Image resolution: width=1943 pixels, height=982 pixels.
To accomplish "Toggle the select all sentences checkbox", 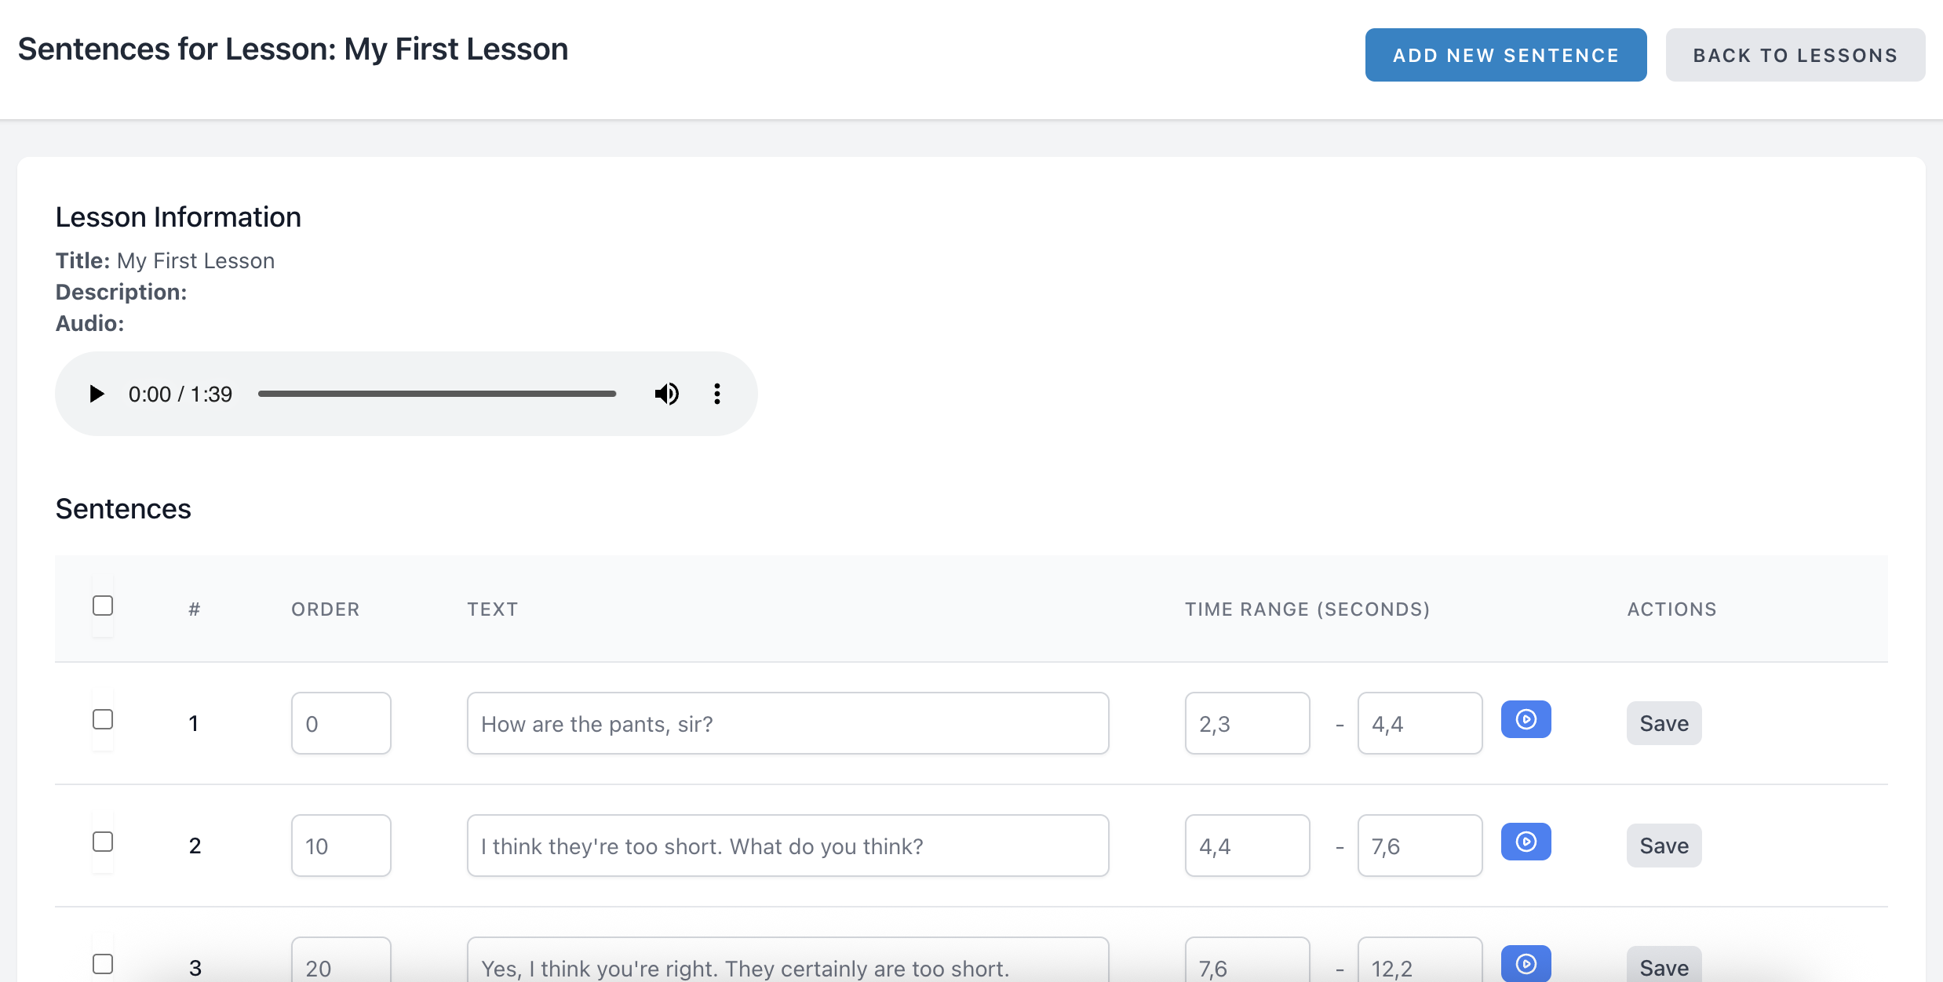I will (x=103, y=606).
